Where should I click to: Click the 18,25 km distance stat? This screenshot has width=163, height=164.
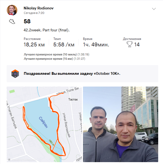click(x=34, y=45)
